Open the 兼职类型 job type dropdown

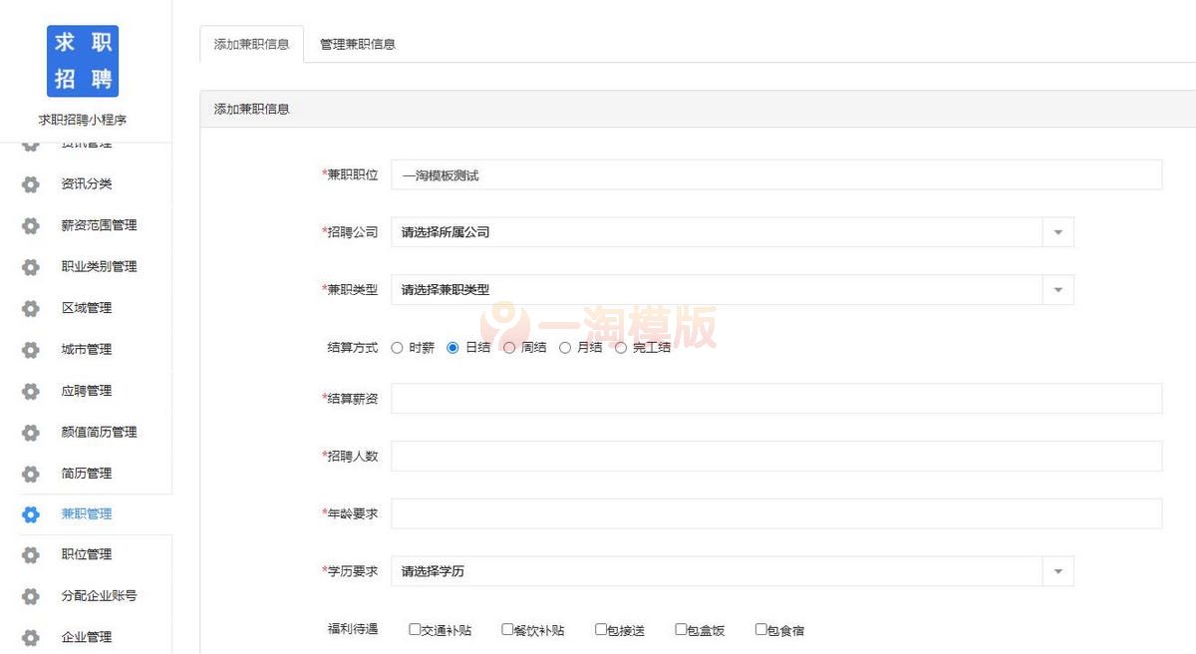[1056, 289]
